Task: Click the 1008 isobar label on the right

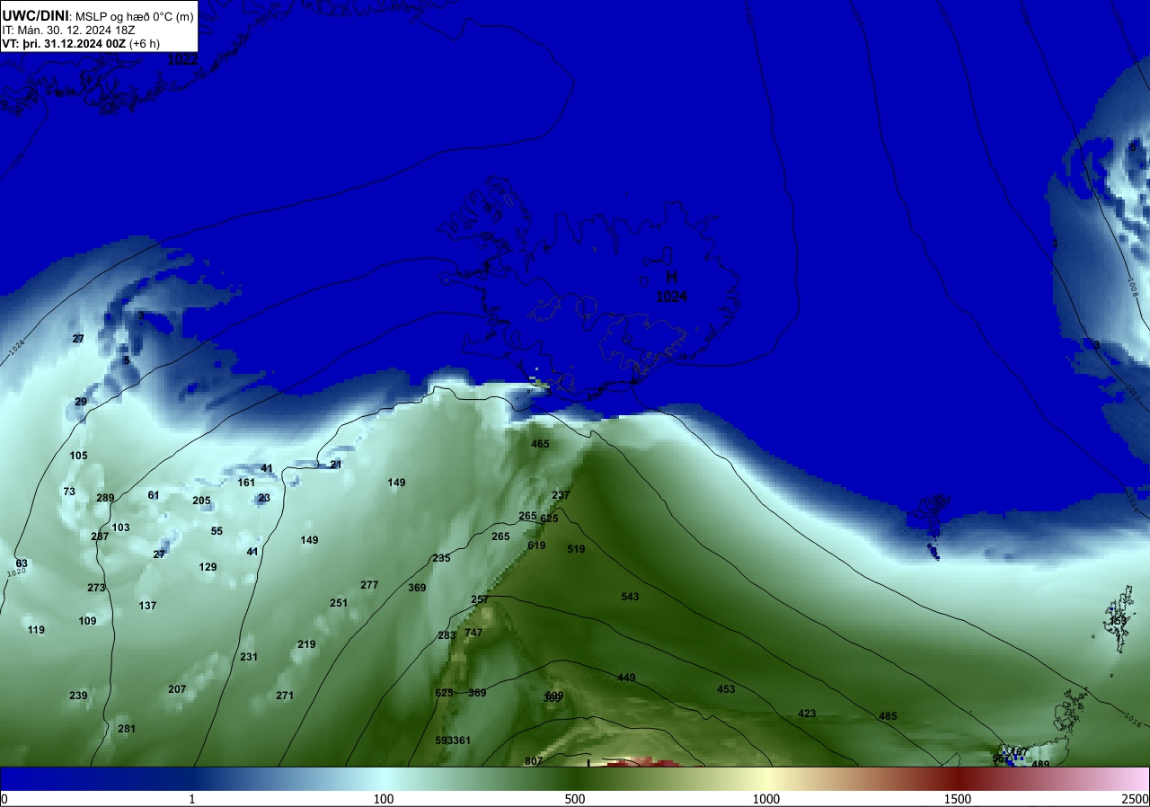Action: (1133, 287)
